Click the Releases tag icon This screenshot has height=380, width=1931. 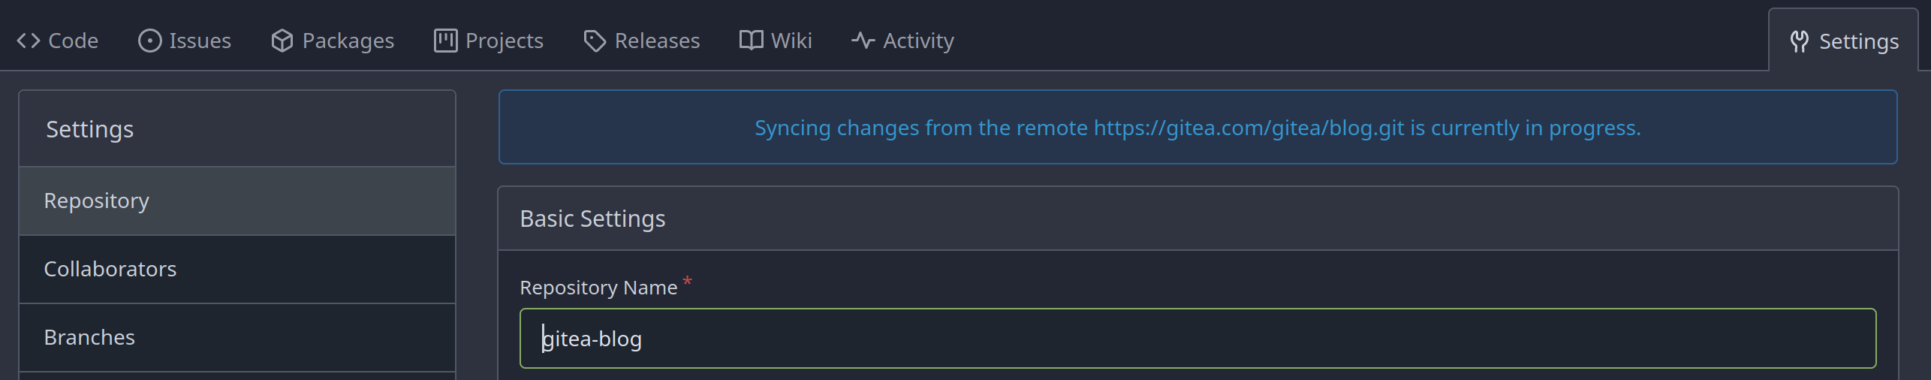click(595, 41)
